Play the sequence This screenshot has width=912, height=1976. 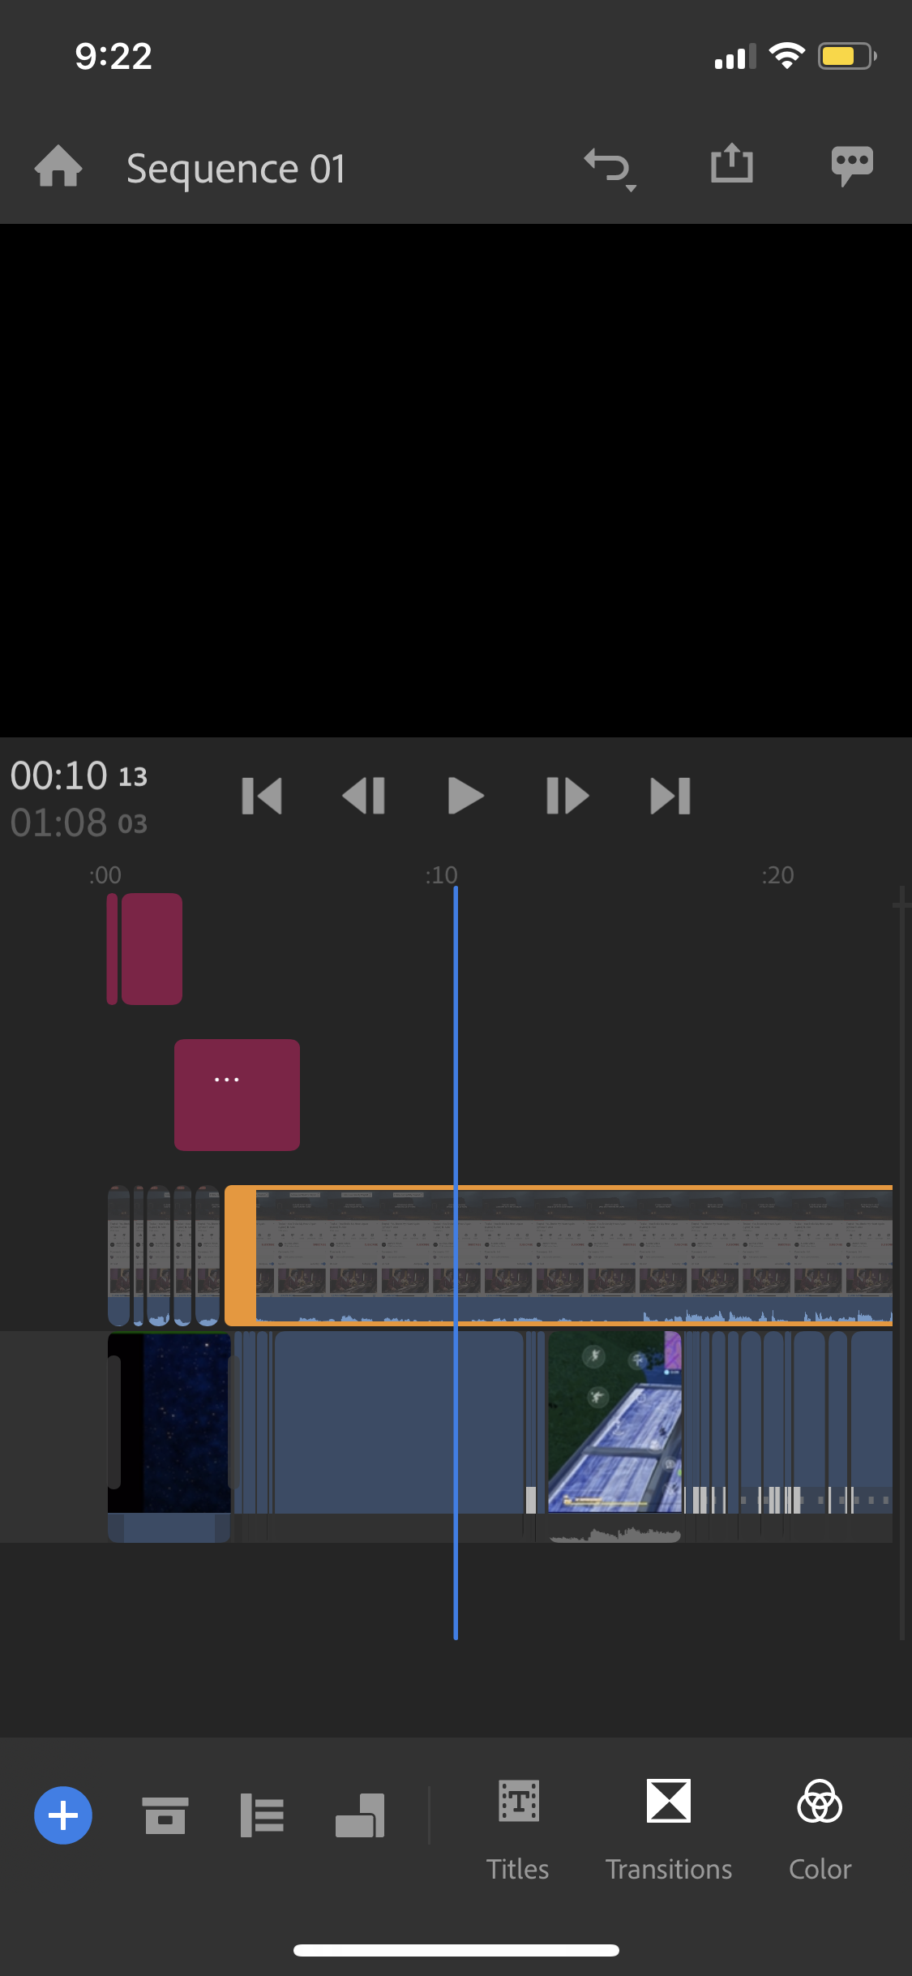(x=465, y=796)
